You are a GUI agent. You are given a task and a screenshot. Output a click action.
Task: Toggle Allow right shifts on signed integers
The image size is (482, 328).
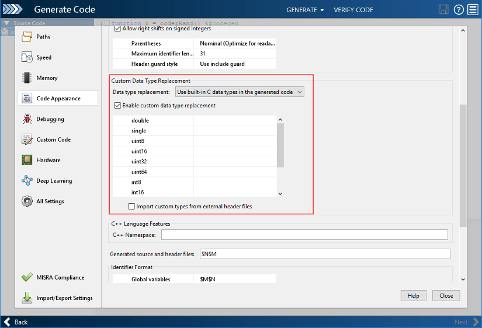(117, 29)
